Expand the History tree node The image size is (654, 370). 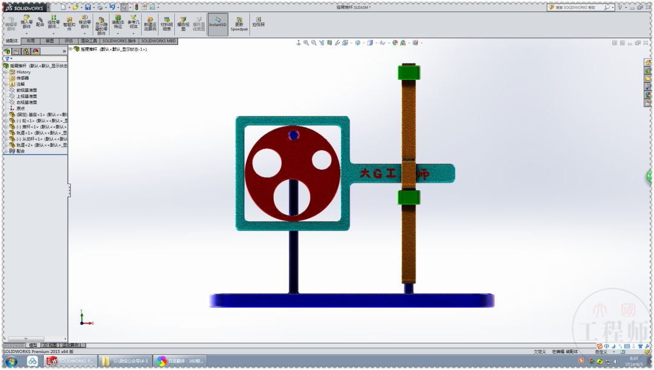click(x=5, y=73)
